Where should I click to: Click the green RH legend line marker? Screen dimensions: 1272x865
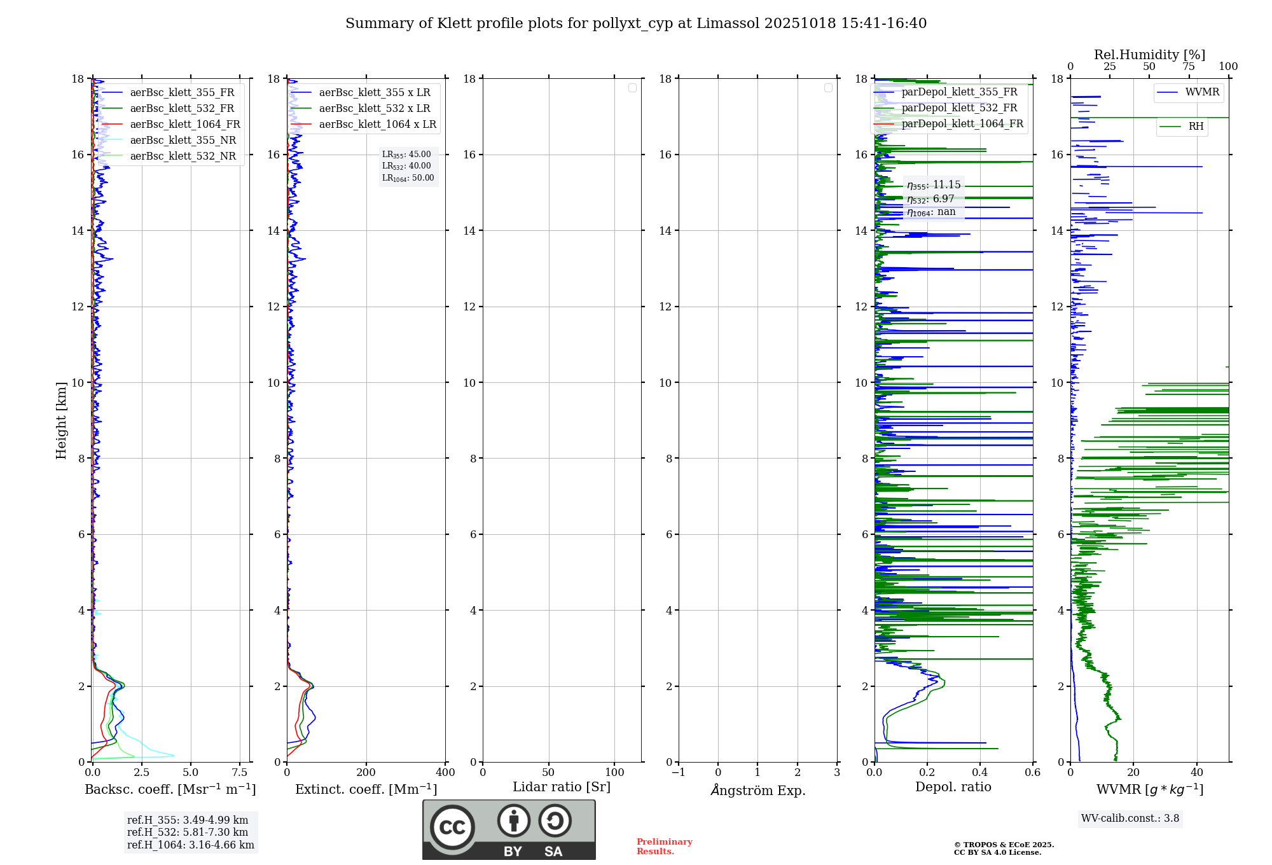[1170, 127]
